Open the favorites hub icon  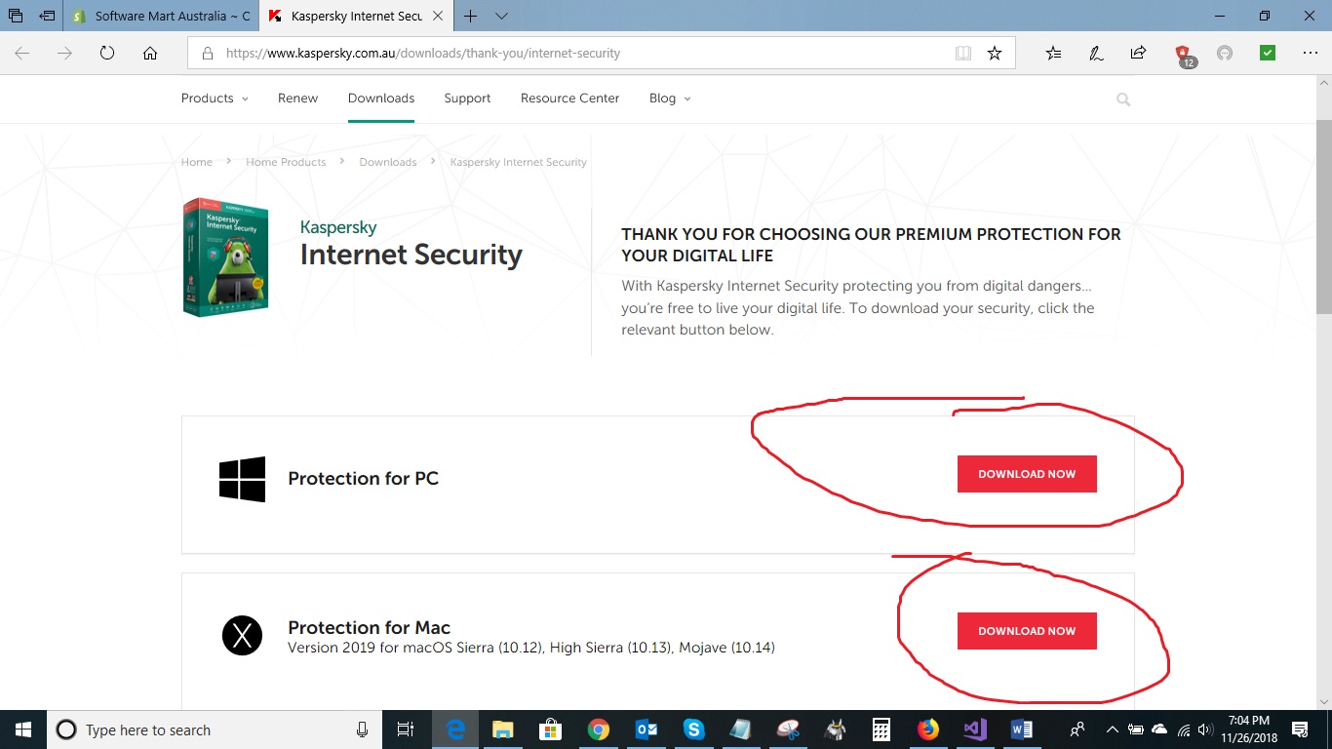[x=1053, y=54]
